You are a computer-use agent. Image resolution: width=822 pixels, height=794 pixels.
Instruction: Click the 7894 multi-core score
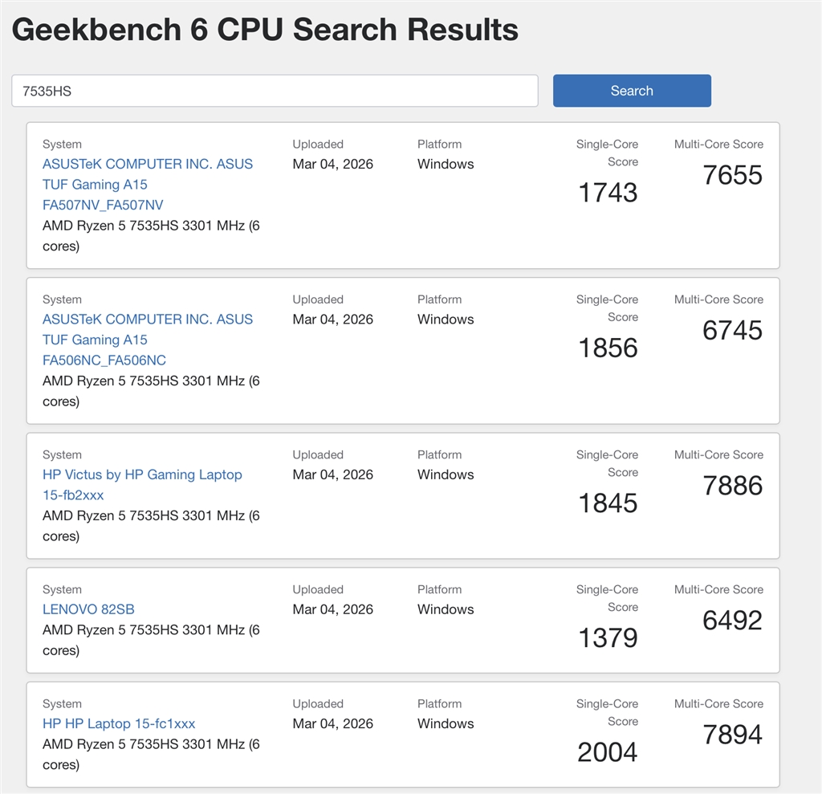click(x=732, y=735)
